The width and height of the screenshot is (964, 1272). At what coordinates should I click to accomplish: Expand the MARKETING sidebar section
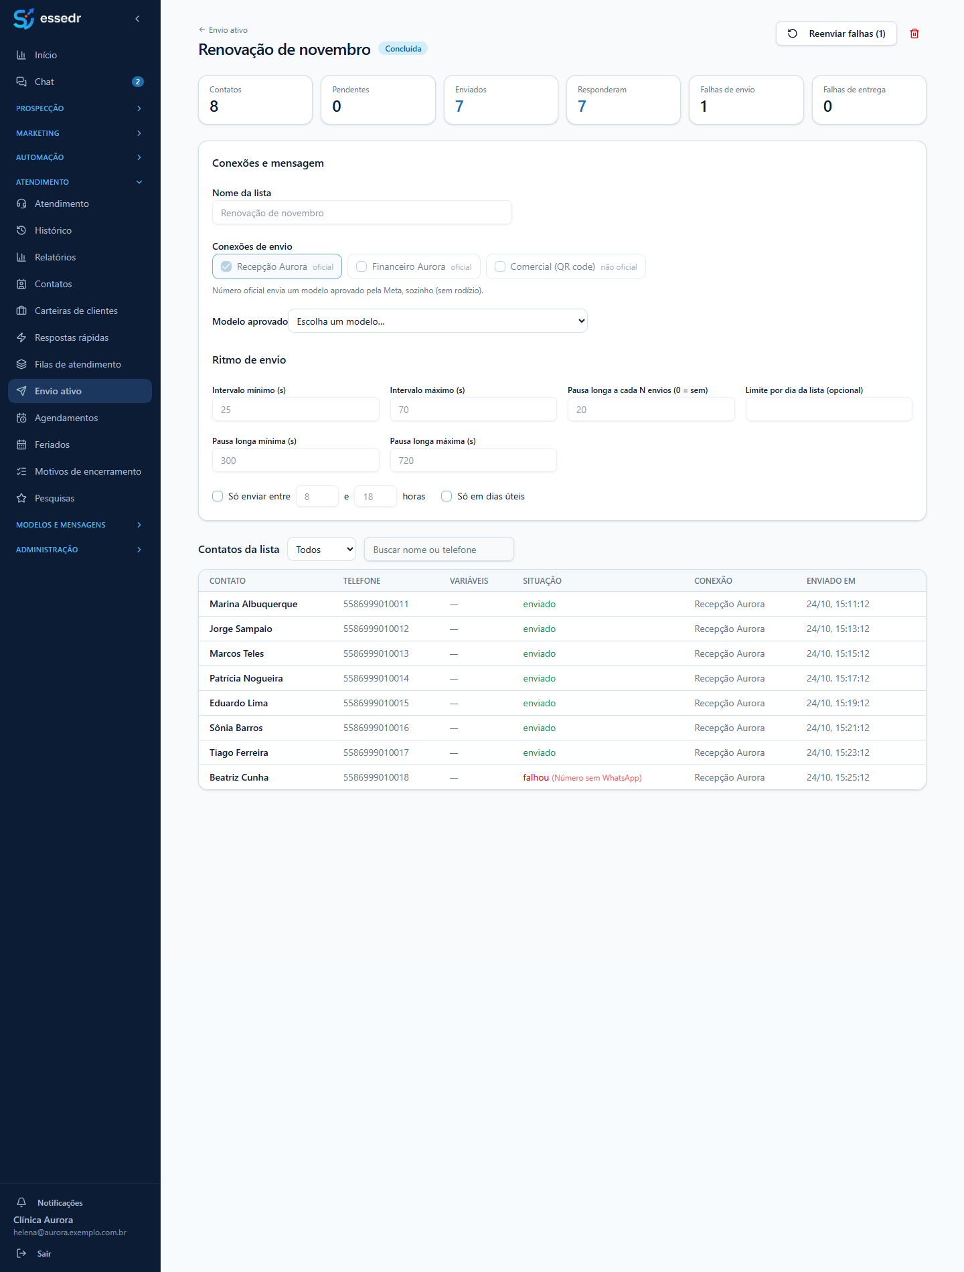80,133
